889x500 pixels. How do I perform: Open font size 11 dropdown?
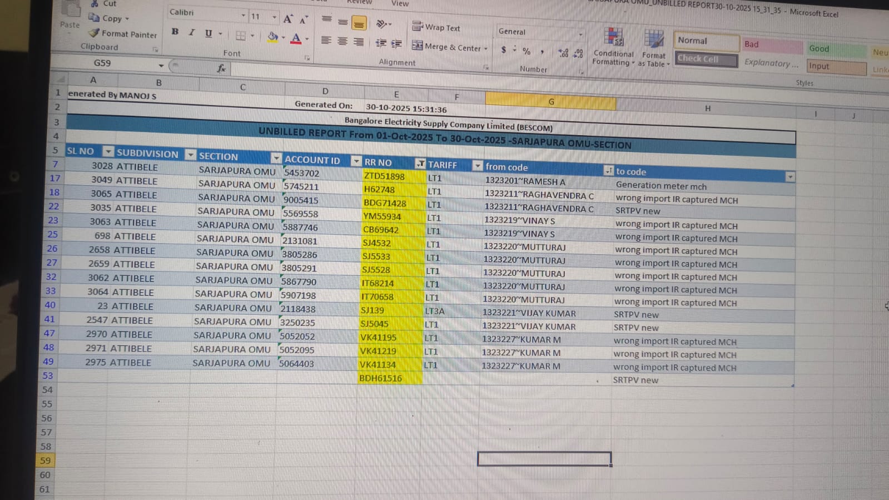pos(274,17)
